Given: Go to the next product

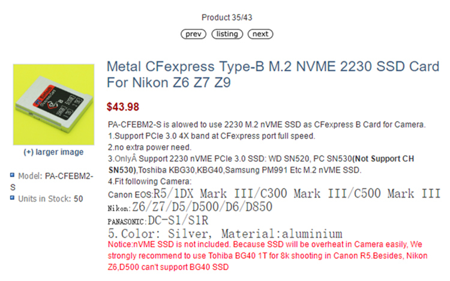Looking at the screenshot, I should [x=260, y=34].
